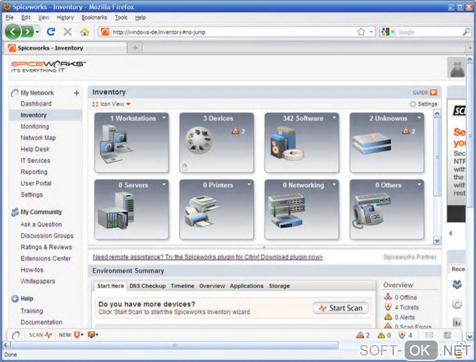
Task: Click the Unknowns alert warning icon
Action: point(406,131)
